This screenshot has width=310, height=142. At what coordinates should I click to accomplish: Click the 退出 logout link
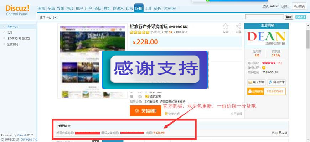click(285, 6)
